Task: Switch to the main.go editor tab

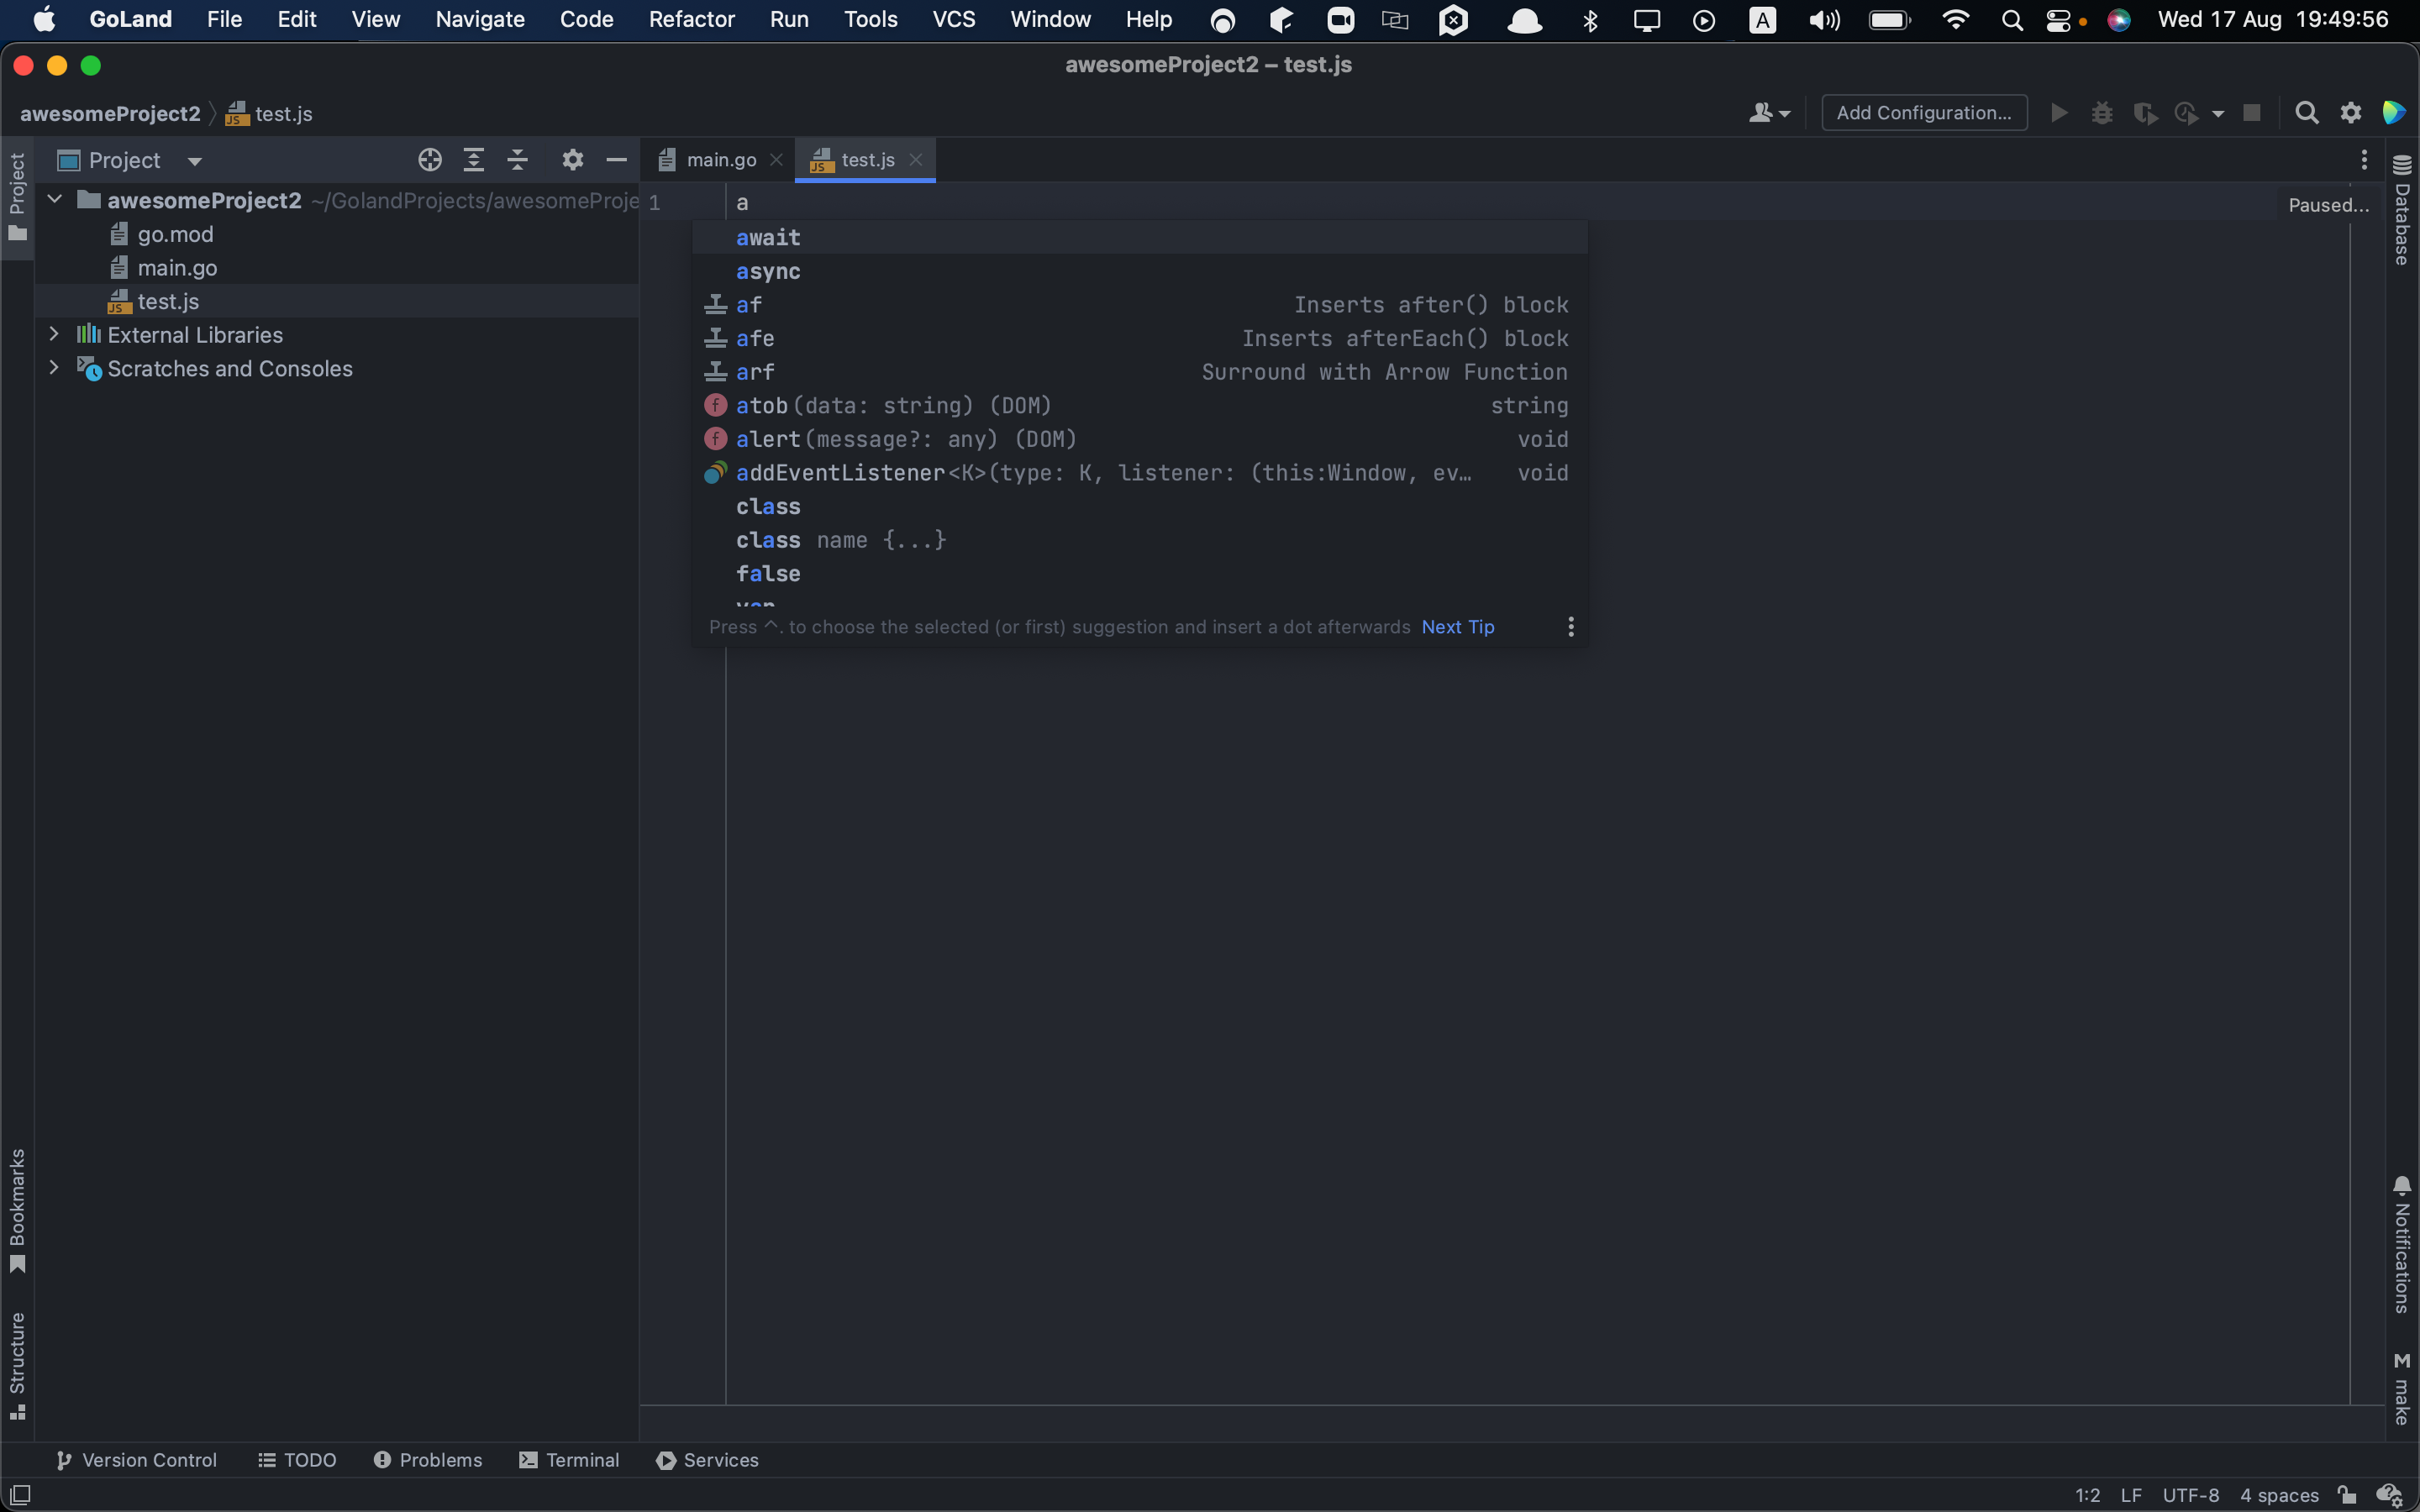Action: [720, 160]
